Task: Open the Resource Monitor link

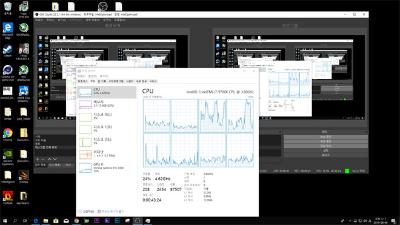Action: [113, 212]
